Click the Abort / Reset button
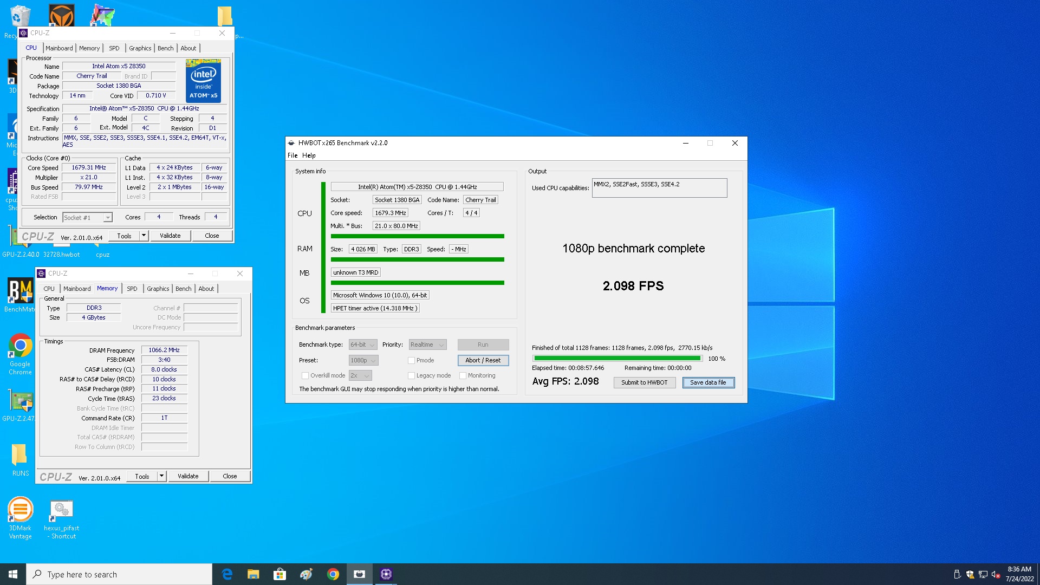This screenshot has height=585, width=1040. pyautogui.click(x=483, y=360)
